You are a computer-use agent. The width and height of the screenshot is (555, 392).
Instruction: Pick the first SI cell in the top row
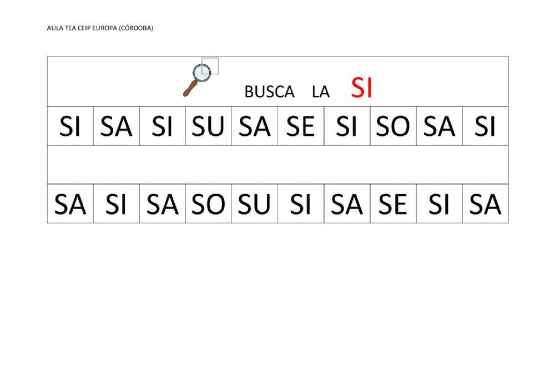coord(70,127)
